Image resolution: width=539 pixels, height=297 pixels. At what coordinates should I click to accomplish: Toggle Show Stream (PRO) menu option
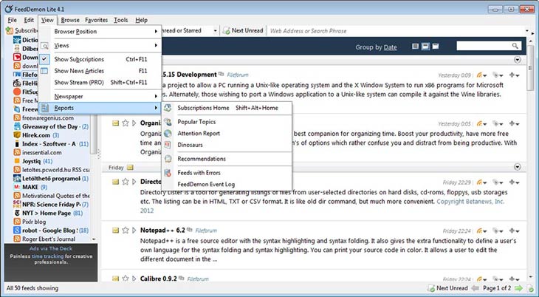tap(83, 83)
